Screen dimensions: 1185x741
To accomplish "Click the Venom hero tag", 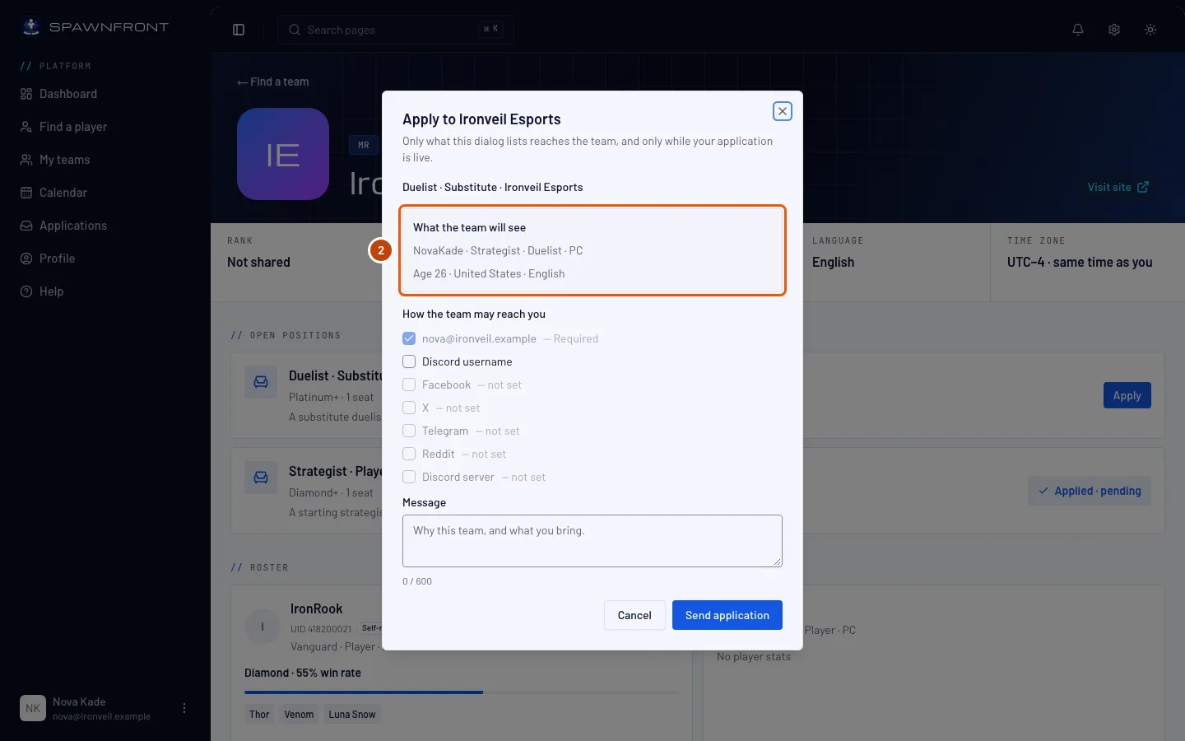I will [299, 715].
